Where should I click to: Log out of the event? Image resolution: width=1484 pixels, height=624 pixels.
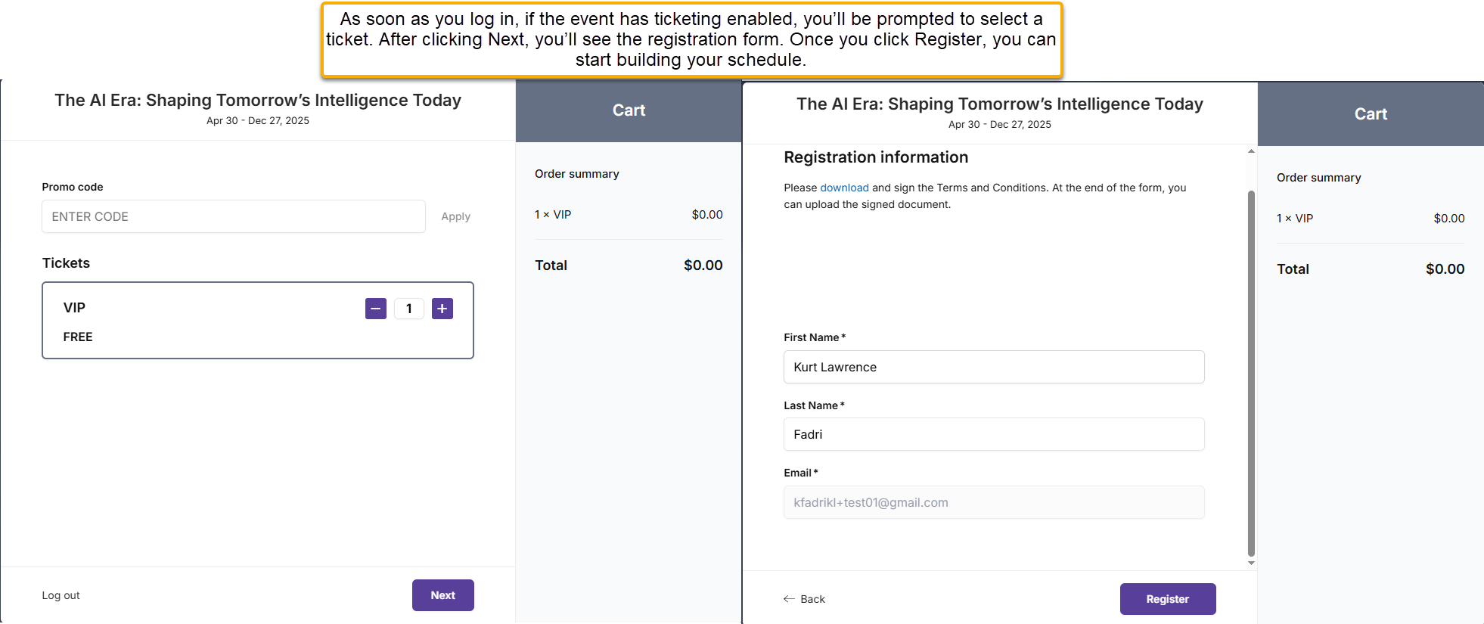61,595
